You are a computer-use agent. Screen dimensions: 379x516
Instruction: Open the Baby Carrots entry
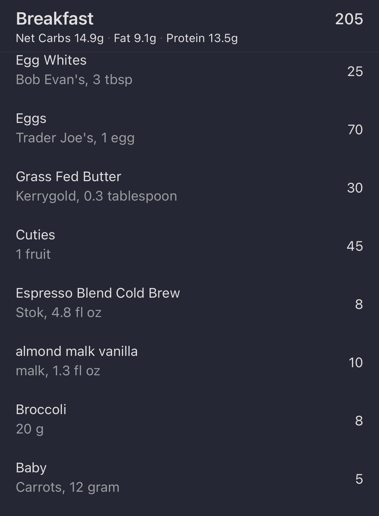(x=31, y=468)
